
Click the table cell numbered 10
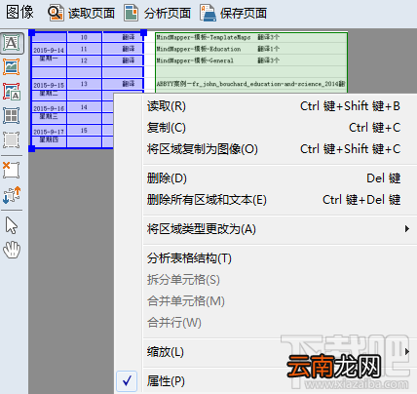[84, 37]
